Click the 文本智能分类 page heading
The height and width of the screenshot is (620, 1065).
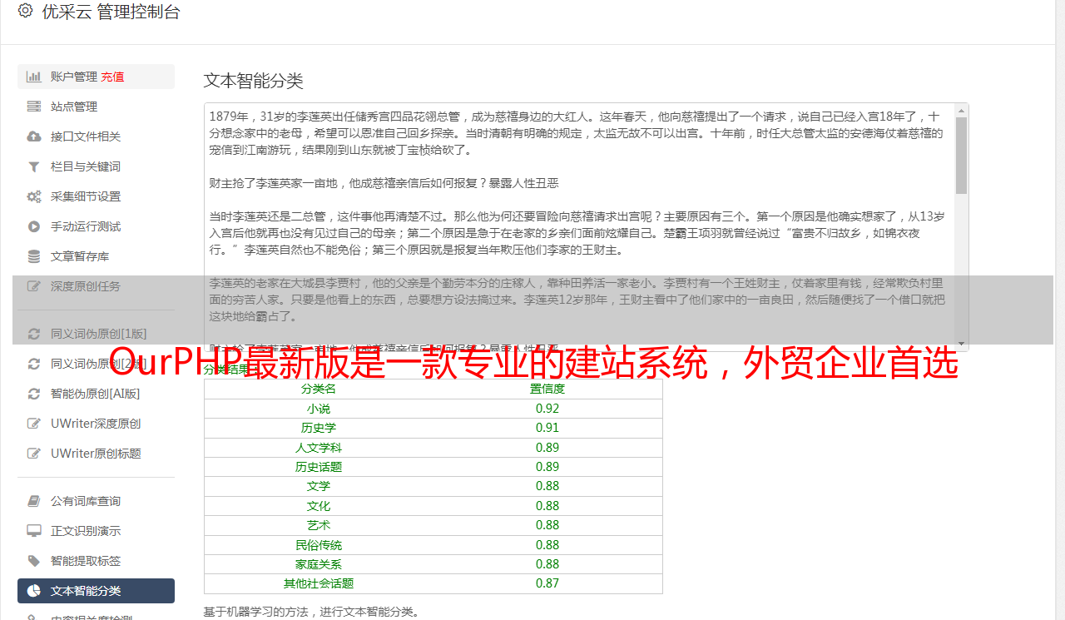[x=254, y=81]
